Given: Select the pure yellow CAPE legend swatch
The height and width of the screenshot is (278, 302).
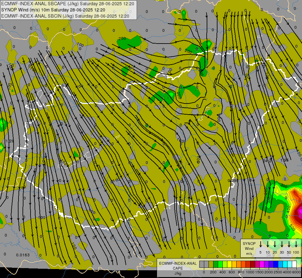Looking at the screenshot, I should pos(230,264).
